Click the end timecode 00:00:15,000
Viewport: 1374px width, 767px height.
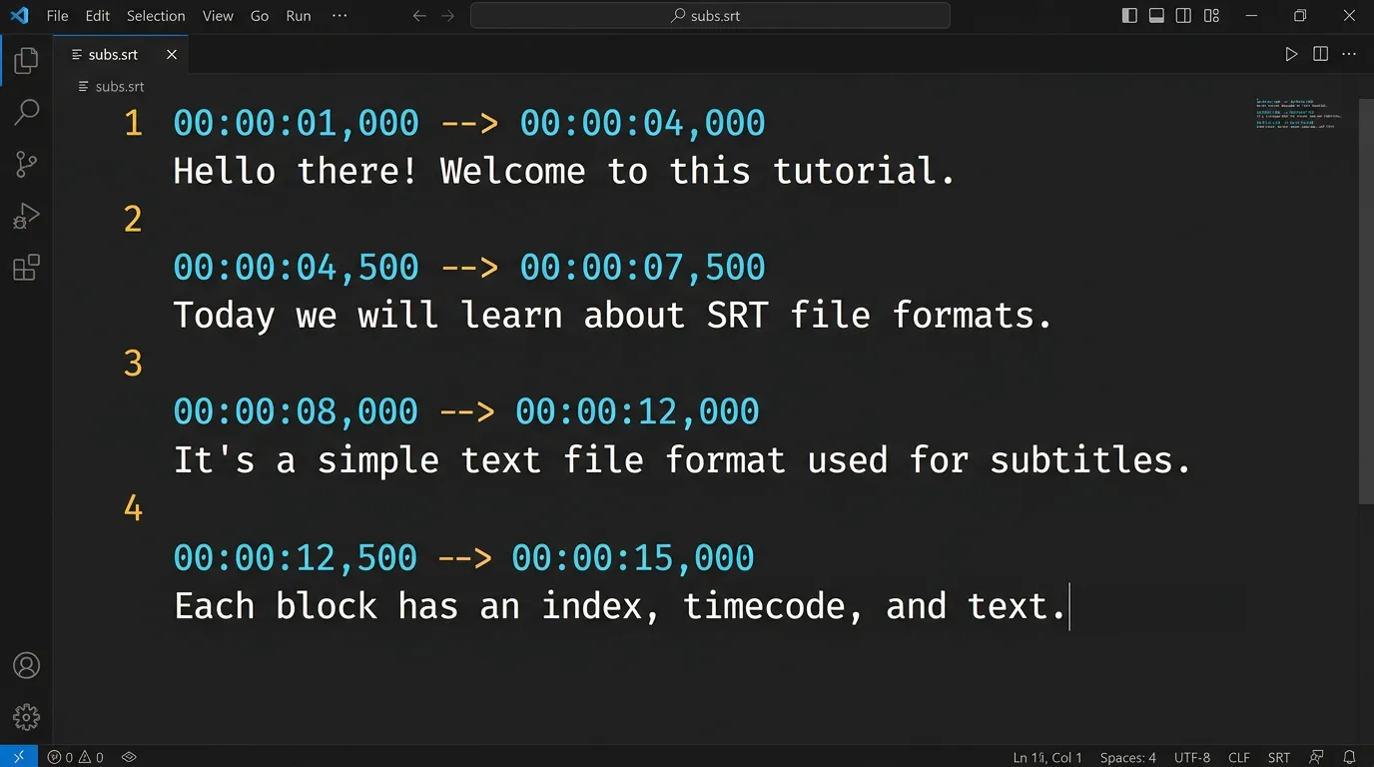(633, 557)
